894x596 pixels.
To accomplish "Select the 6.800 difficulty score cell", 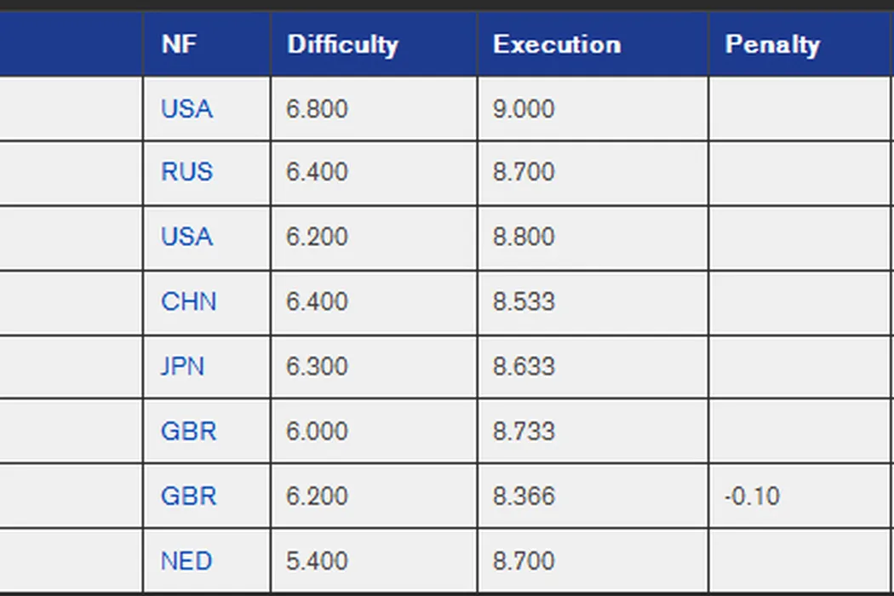I will point(318,109).
